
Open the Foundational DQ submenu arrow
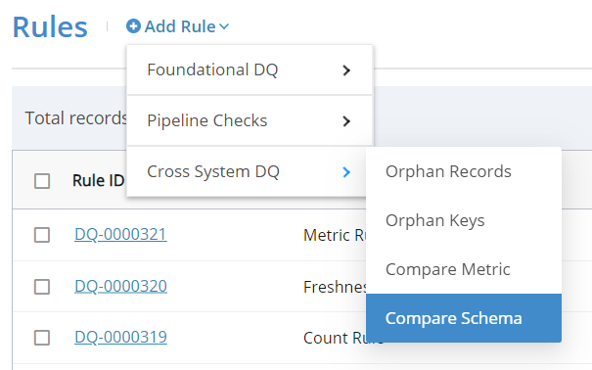point(346,70)
